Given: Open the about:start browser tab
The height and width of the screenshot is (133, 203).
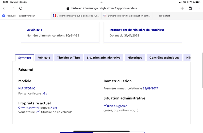Looking at the screenshot, I should coord(164,16).
